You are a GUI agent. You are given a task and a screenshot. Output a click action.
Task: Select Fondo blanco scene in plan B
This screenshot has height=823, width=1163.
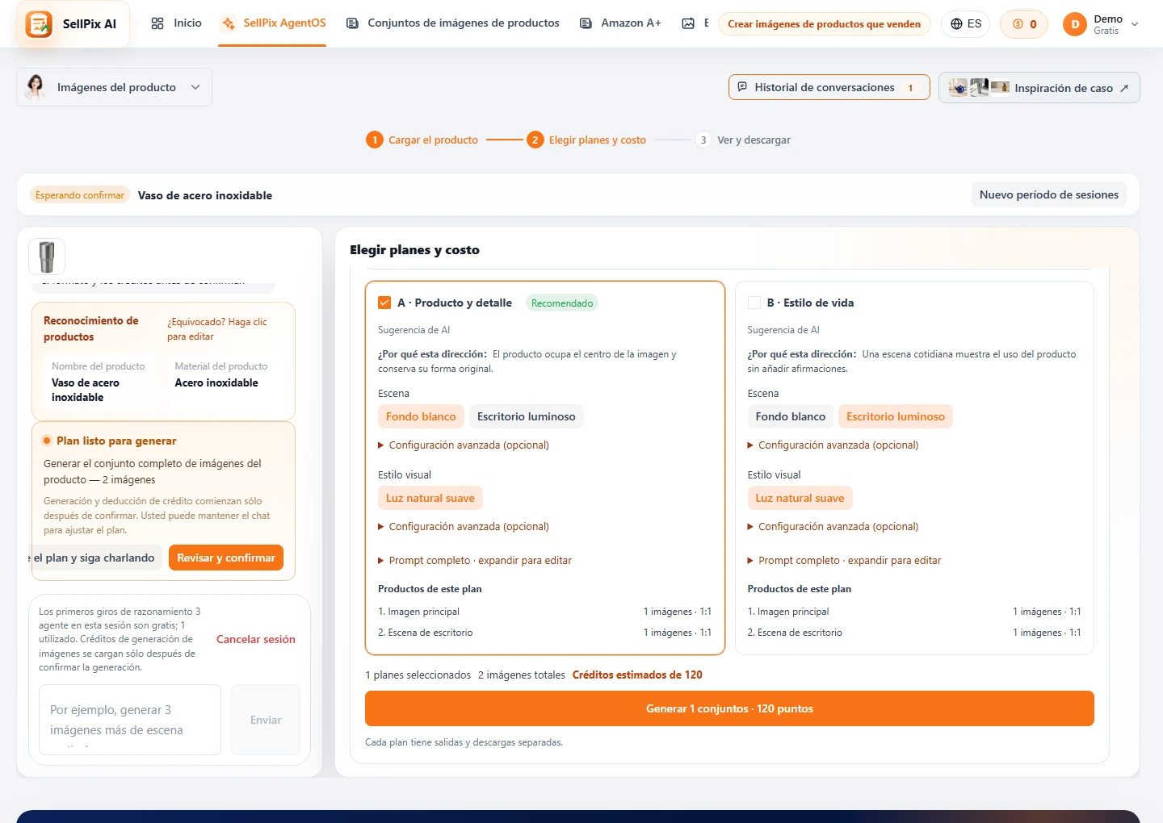tap(791, 416)
